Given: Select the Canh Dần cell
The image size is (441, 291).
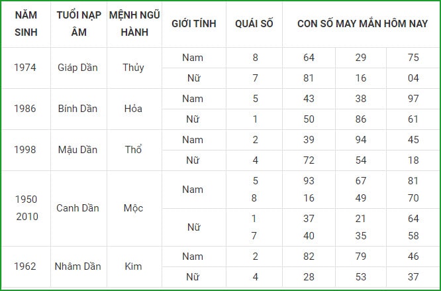Looking at the screenshot, I should pyautogui.click(x=78, y=208).
